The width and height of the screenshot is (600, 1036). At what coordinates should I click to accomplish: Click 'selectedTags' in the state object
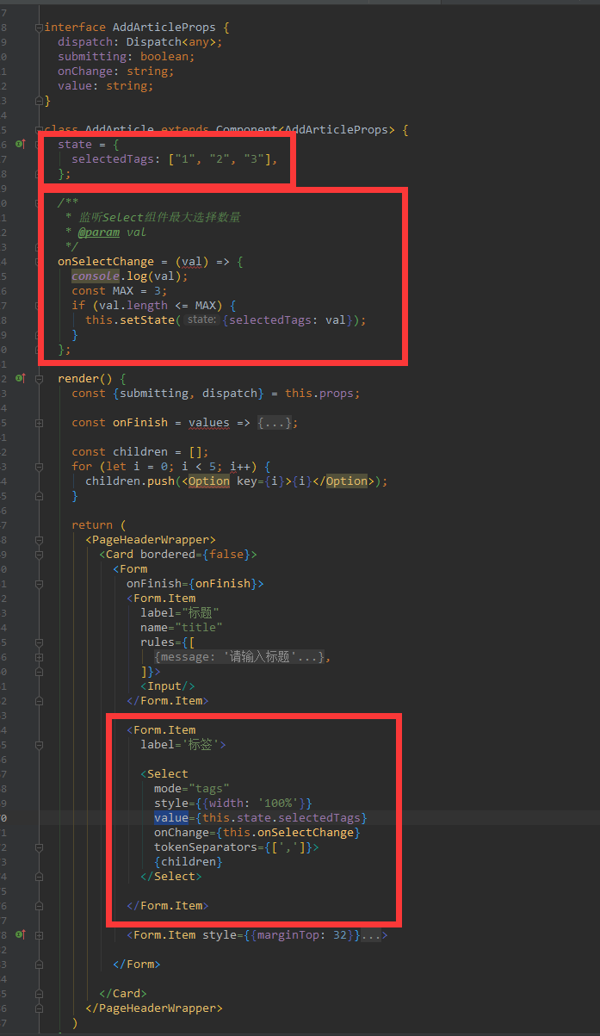coord(113,158)
